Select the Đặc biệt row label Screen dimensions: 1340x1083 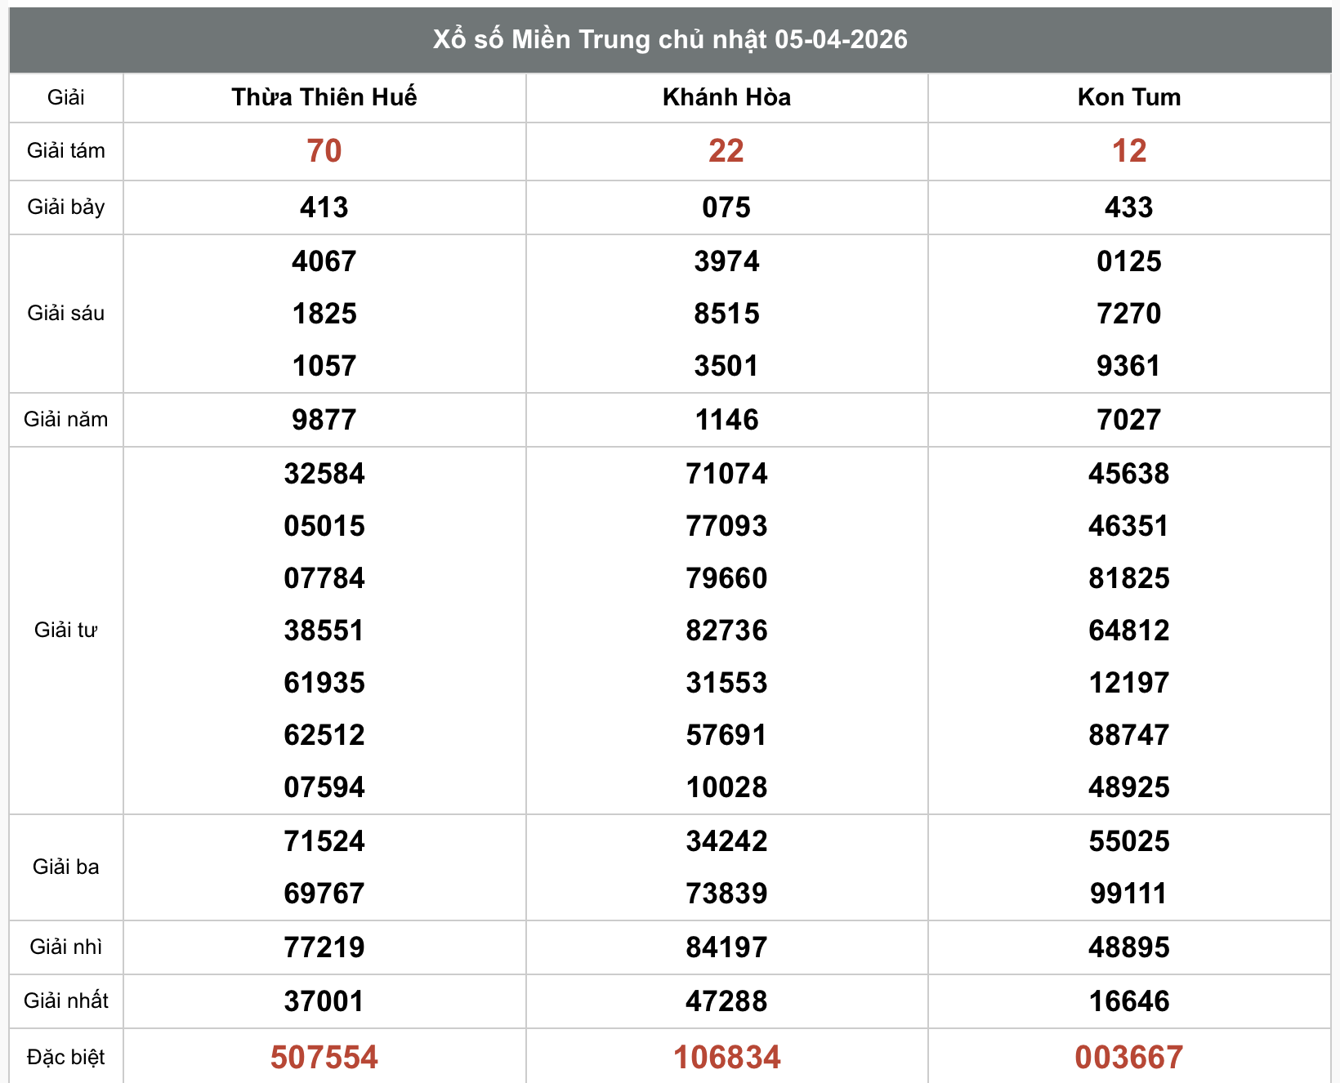(x=65, y=1057)
